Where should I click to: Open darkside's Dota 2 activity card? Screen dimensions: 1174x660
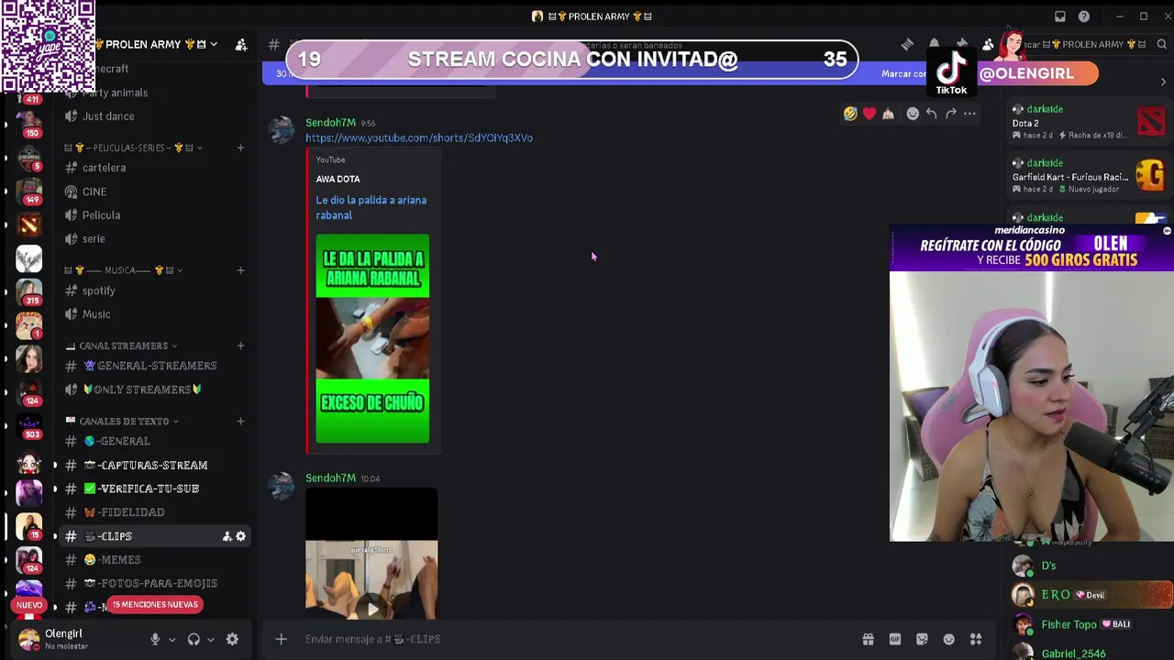[x=1088, y=122]
